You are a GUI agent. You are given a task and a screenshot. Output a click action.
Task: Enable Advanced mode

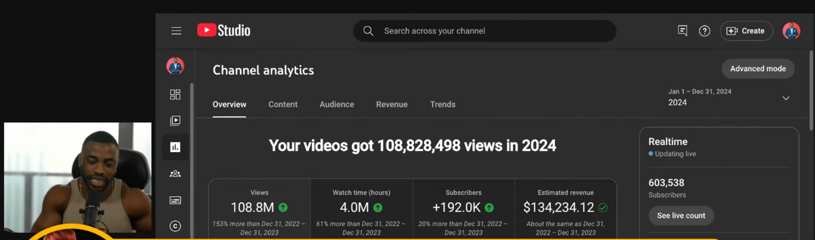[x=758, y=69]
